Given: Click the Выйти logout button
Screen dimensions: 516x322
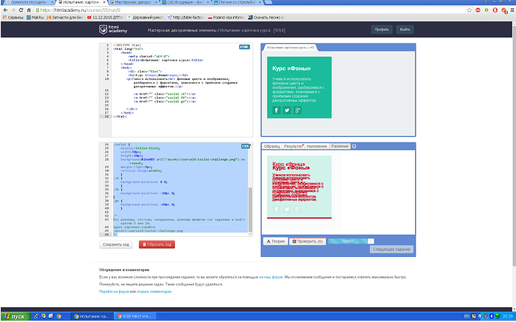Looking at the screenshot, I should (x=405, y=30).
